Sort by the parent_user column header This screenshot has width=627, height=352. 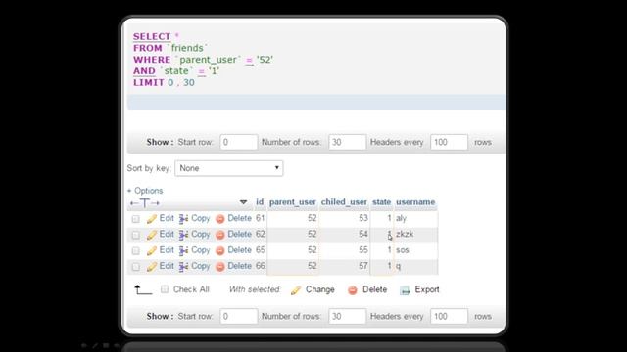[x=293, y=202]
